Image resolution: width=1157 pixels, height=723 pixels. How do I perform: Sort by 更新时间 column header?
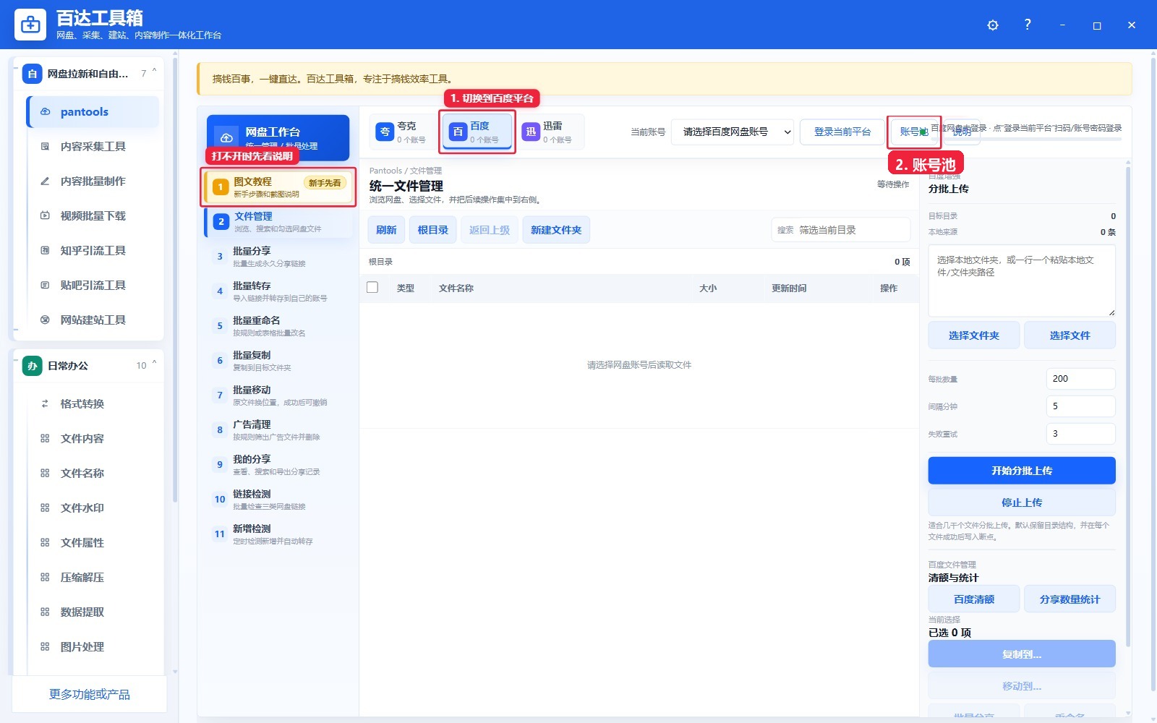788,288
